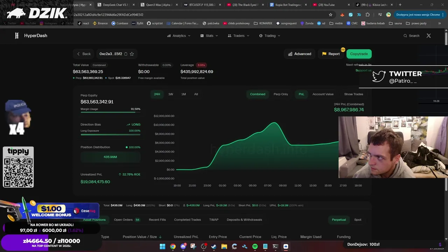This screenshot has height=252, width=448.
Task: Click the Unrealized PnL column header
Action: (186, 237)
